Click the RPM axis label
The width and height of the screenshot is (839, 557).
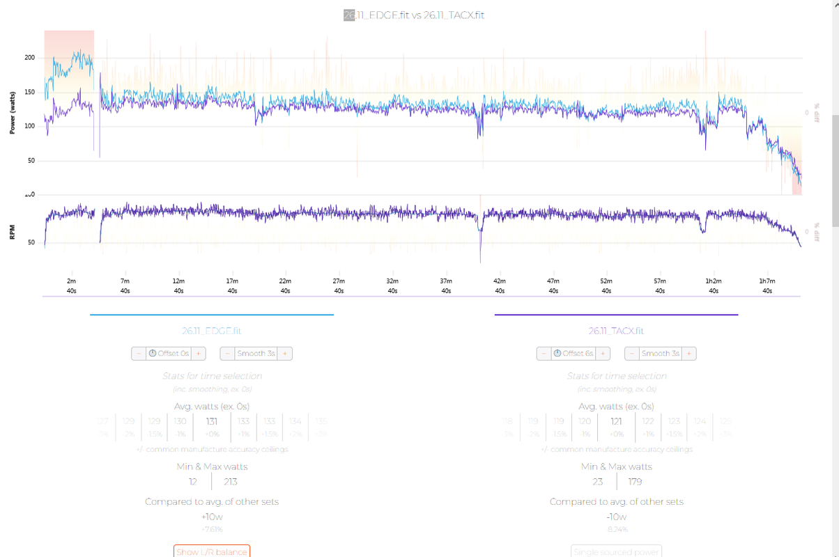tap(12, 232)
